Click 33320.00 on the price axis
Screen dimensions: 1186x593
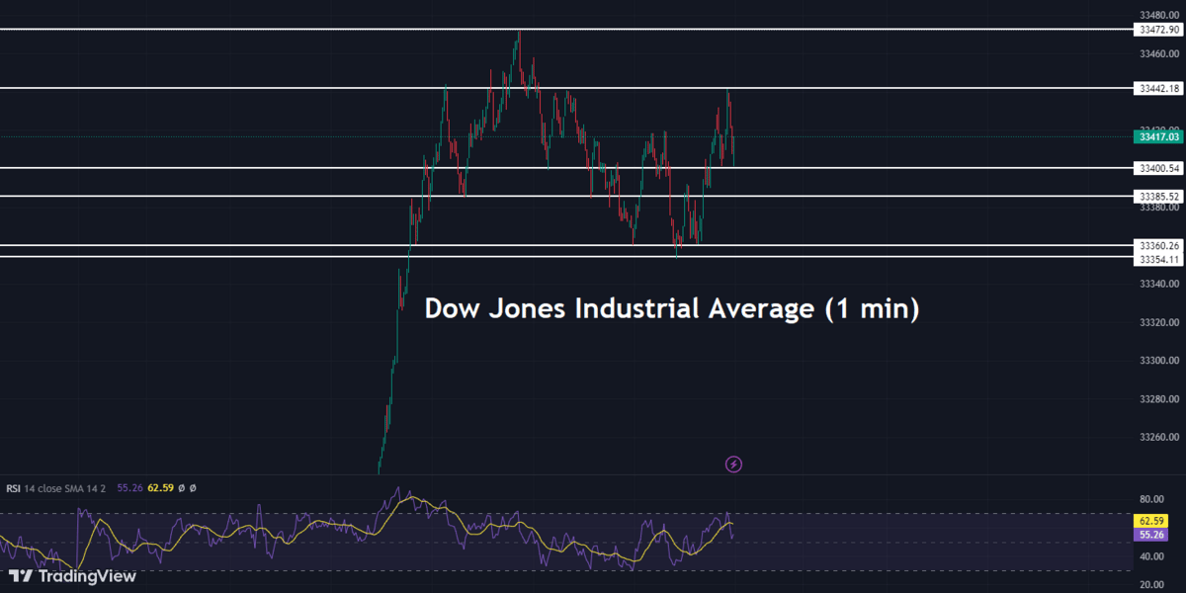tap(1158, 322)
